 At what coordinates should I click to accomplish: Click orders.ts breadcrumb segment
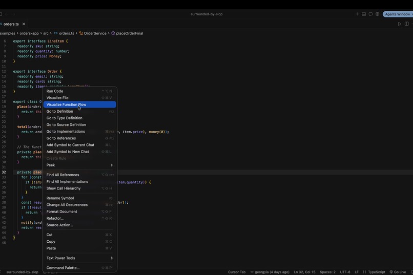64,33
